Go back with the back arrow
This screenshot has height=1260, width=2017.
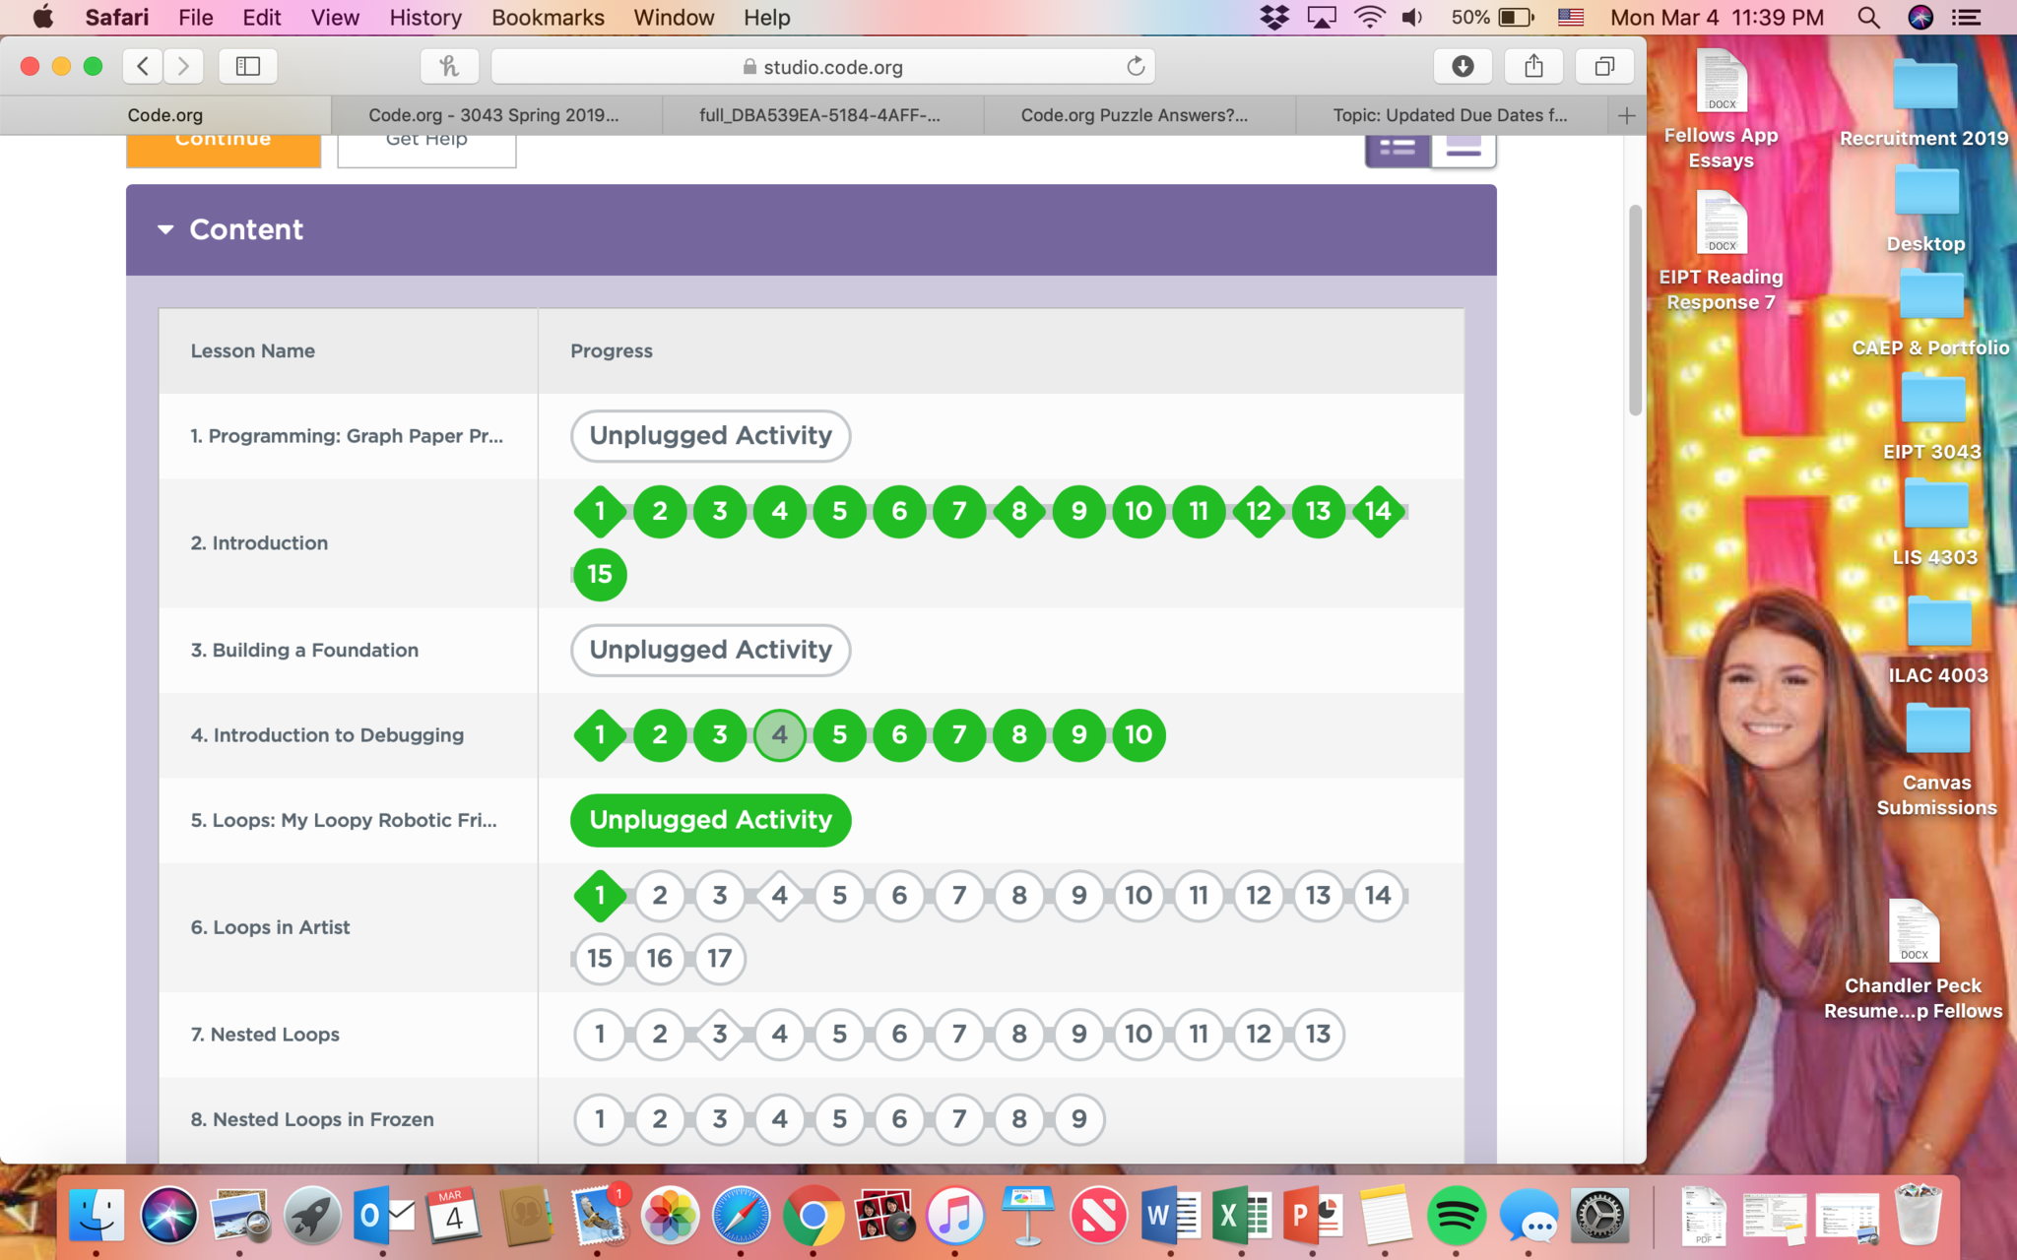pyautogui.click(x=144, y=66)
